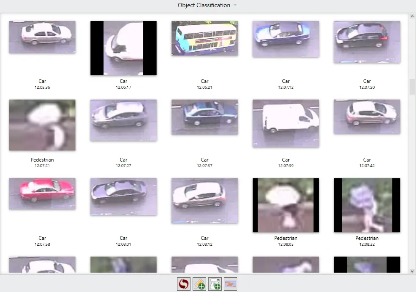Click the scrollbar up arrow
The height and width of the screenshot is (292, 416).
click(412, 16)
